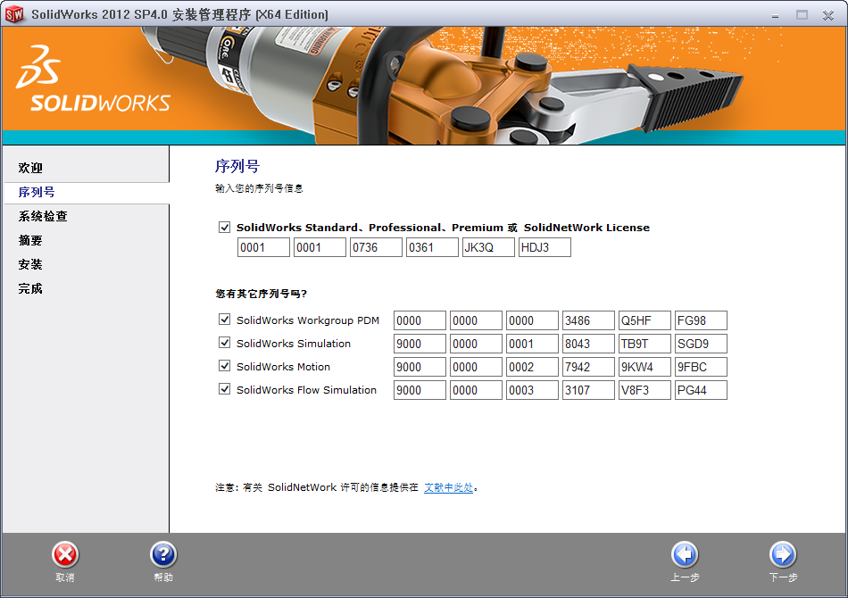This screenshot has height=598, width=848.
Task: Select 系统检查 step in the sidebar
Action: point(43,216)
